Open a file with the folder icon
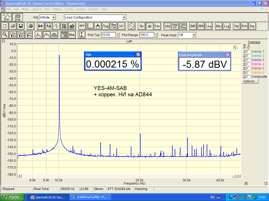Image resolution: width=269 pixels, height=201 pixels. (x=13, y=26)
